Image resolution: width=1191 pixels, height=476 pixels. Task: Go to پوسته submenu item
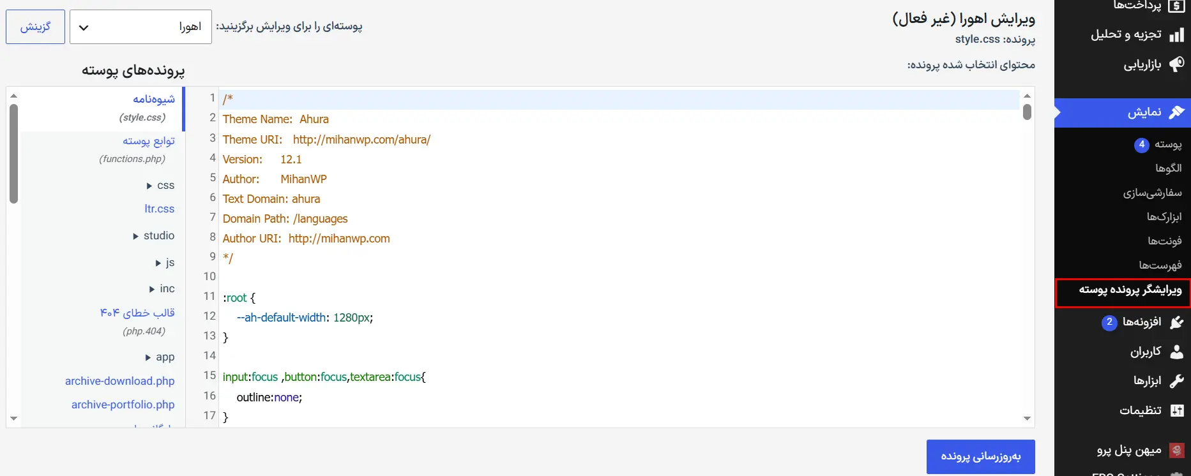[1168, 144]
